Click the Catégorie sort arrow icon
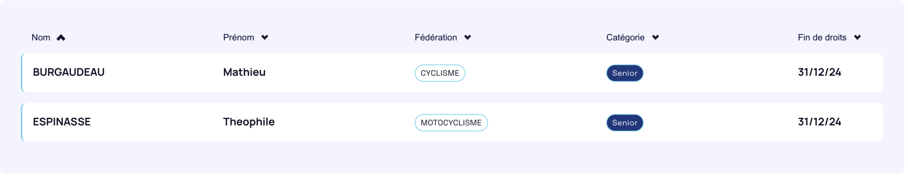The image size is (908, 176). [655, 37]
